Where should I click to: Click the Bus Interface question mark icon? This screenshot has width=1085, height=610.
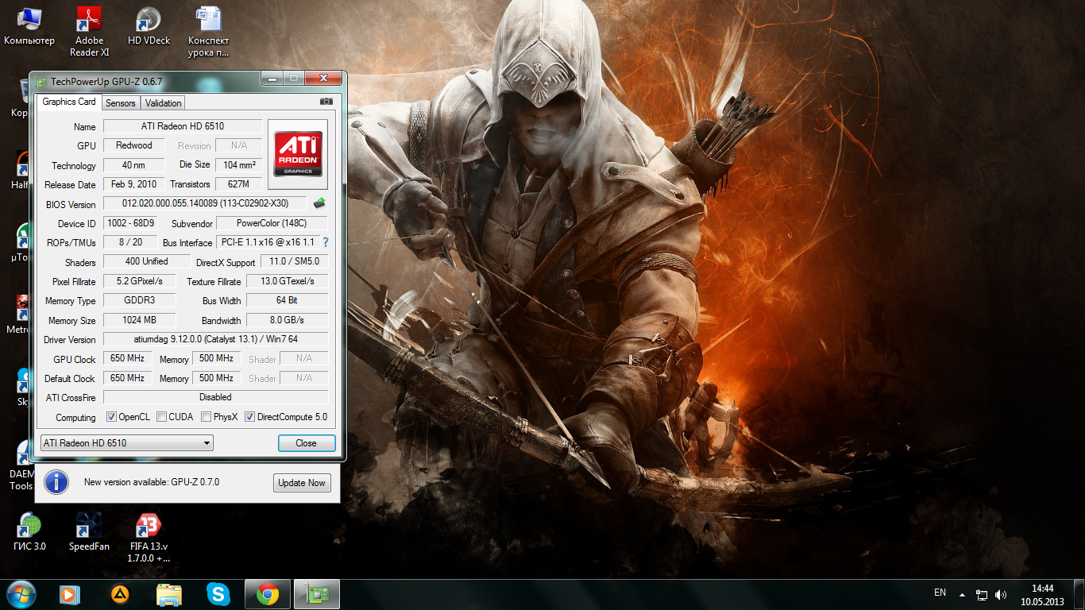coord(325,242)
